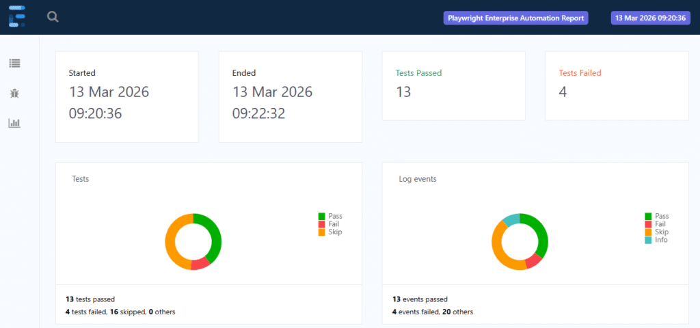The width and height of the screenshot is (700, 328).
Task: Click the Tests Passed label
Action: click(x=419, y=73)
